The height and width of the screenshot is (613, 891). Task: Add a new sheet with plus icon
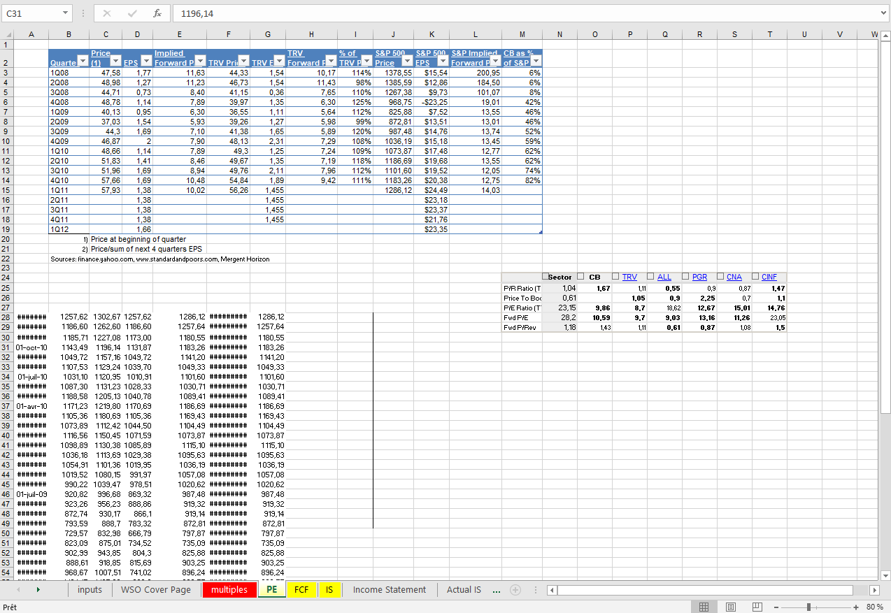(515, 590)
